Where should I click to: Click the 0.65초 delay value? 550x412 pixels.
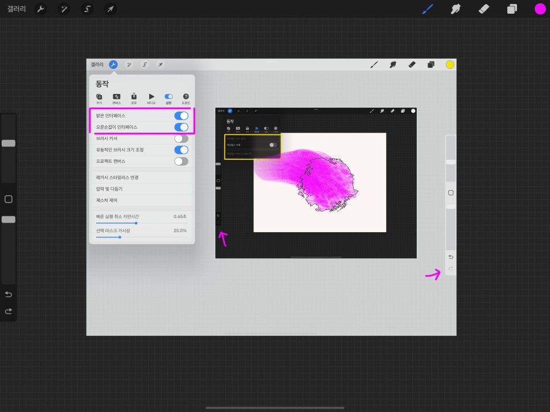[x=180, y=216]
